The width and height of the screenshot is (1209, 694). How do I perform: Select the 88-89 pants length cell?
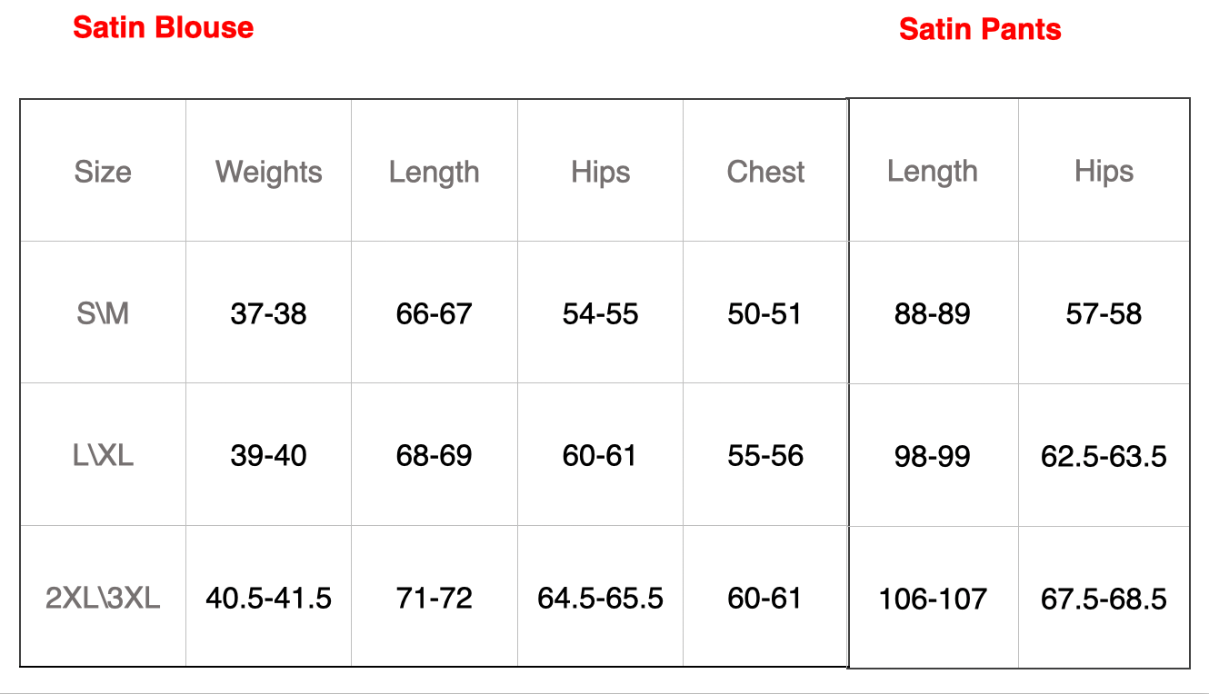(933, 313)
